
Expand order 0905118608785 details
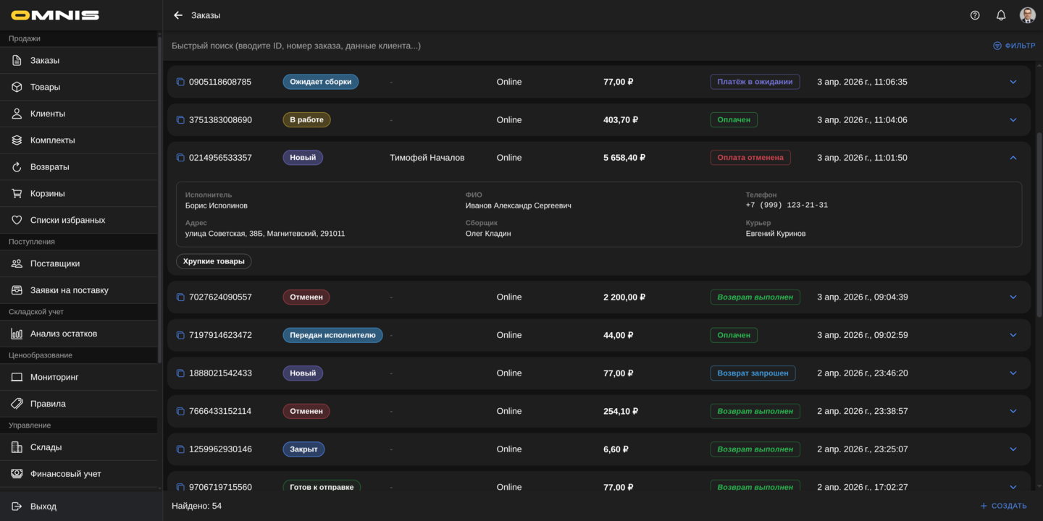pos(1013,82)
